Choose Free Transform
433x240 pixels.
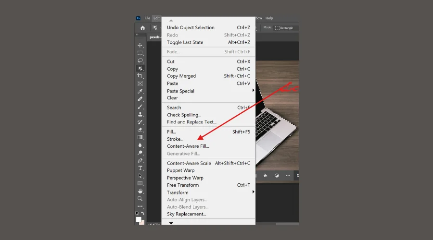pyautogui.click(x=208, y=185)
